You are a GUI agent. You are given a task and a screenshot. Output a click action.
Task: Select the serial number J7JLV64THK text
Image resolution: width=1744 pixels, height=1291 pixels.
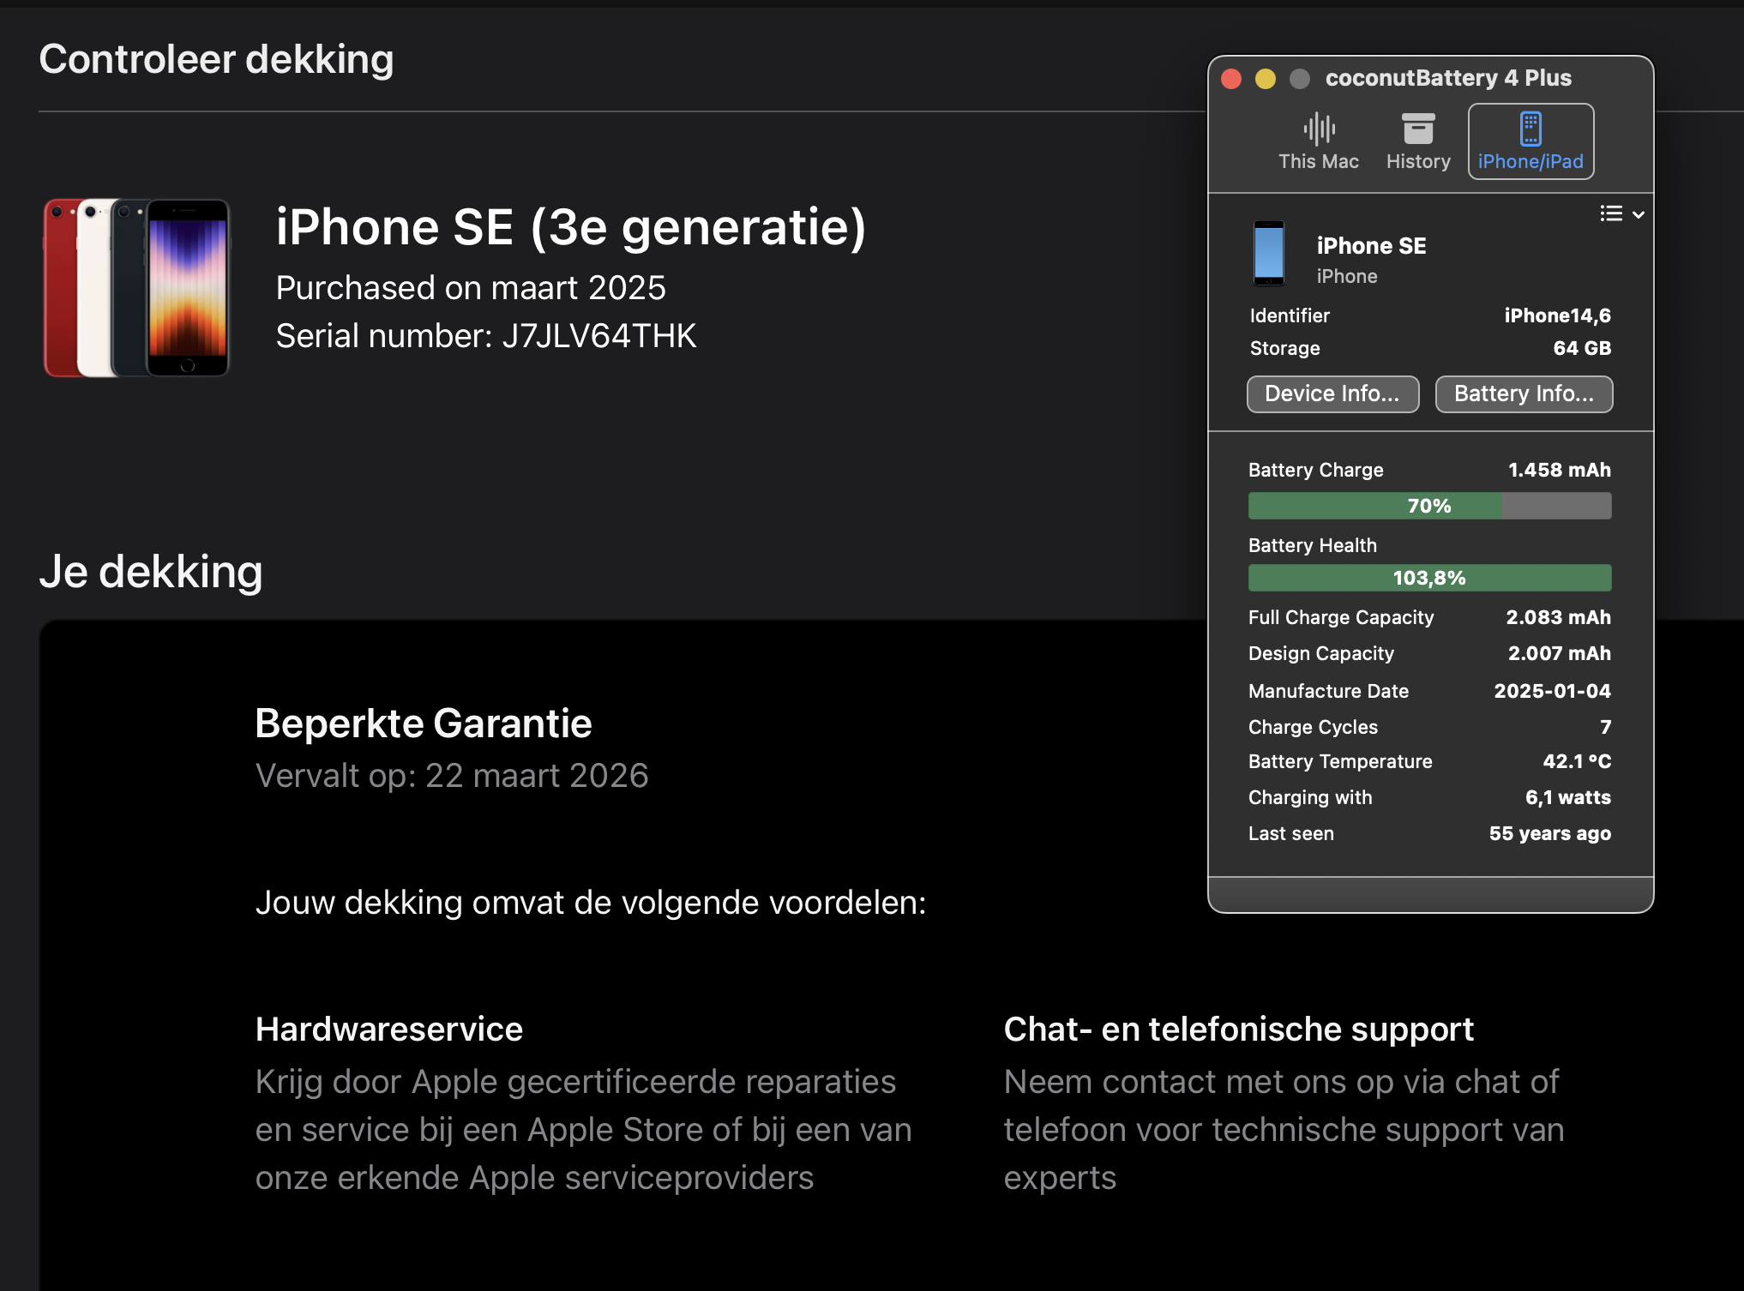[598, 336]
